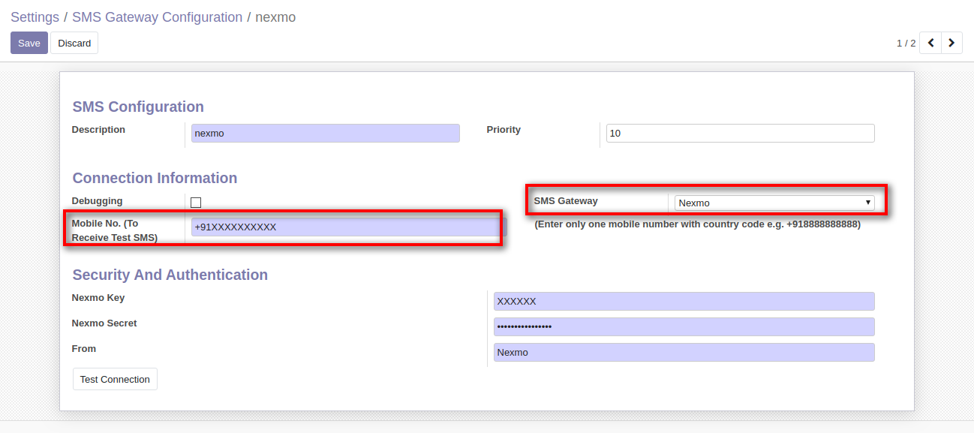This screenshot has width=974, height=433.
Task: Focus the Nexmo Secret password field
Action: pos(684,326)
